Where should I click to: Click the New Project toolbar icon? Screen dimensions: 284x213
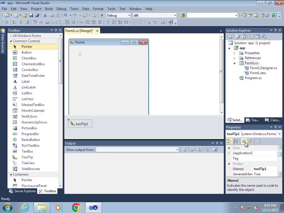tap(7, 16)
